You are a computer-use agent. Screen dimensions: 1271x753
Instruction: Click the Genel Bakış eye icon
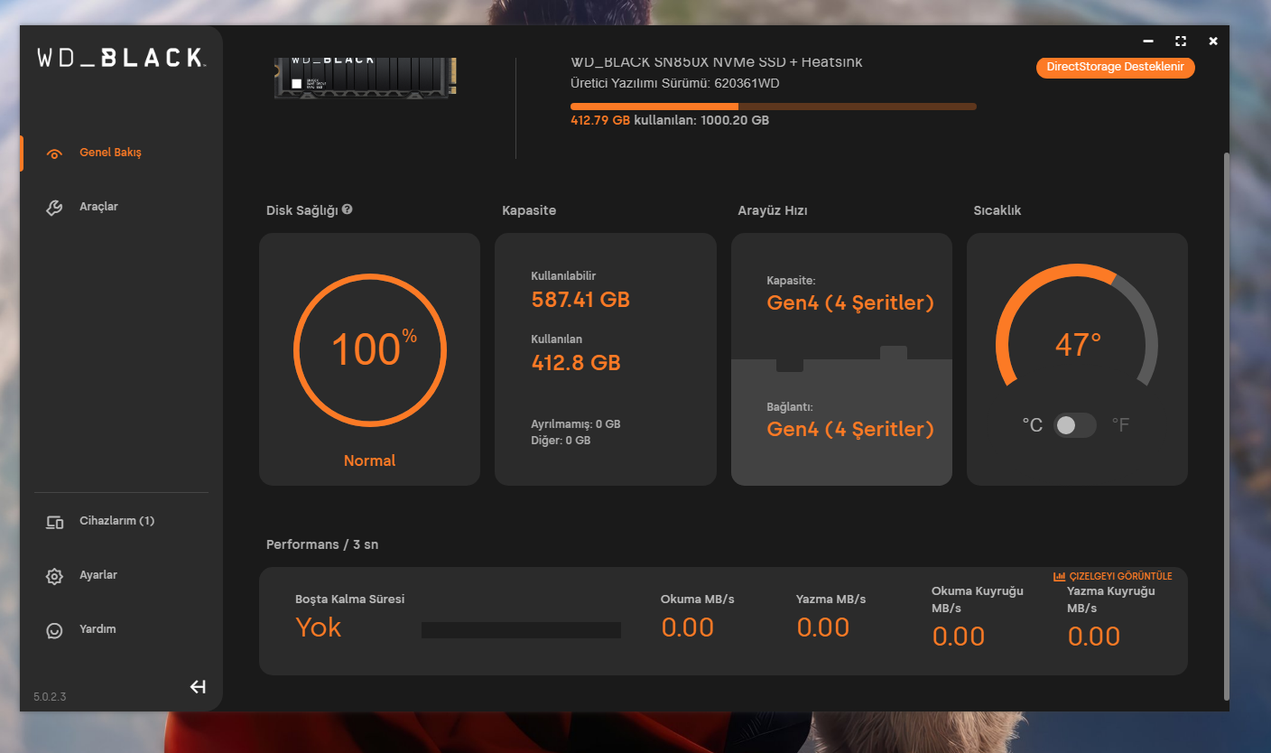(54, 153)
